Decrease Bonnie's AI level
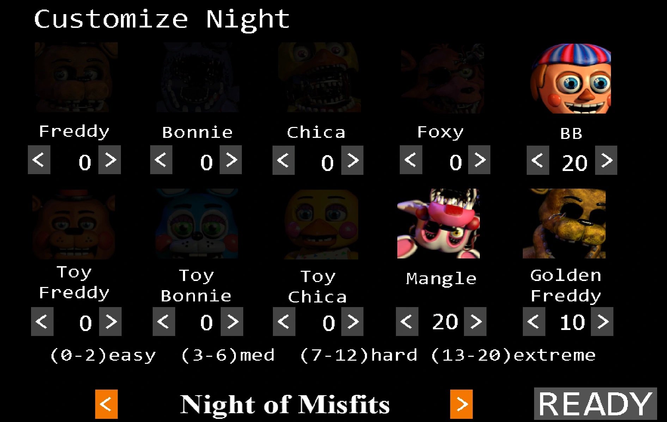 coord(161,160)
